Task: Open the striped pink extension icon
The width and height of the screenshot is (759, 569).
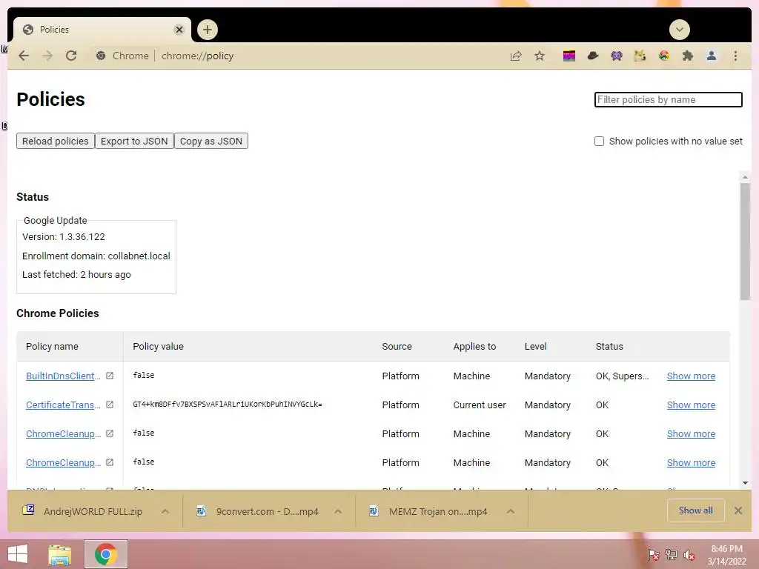Action: coord(569,56)
